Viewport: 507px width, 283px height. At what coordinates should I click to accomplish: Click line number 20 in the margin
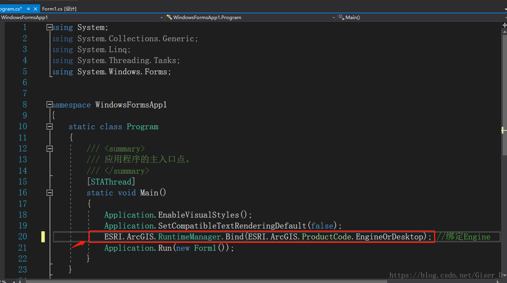click(x=23, y=237)
